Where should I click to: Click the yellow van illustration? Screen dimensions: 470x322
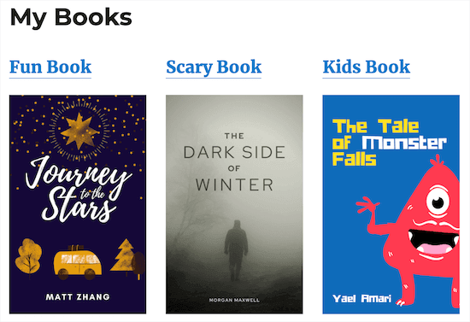point(78,262)
